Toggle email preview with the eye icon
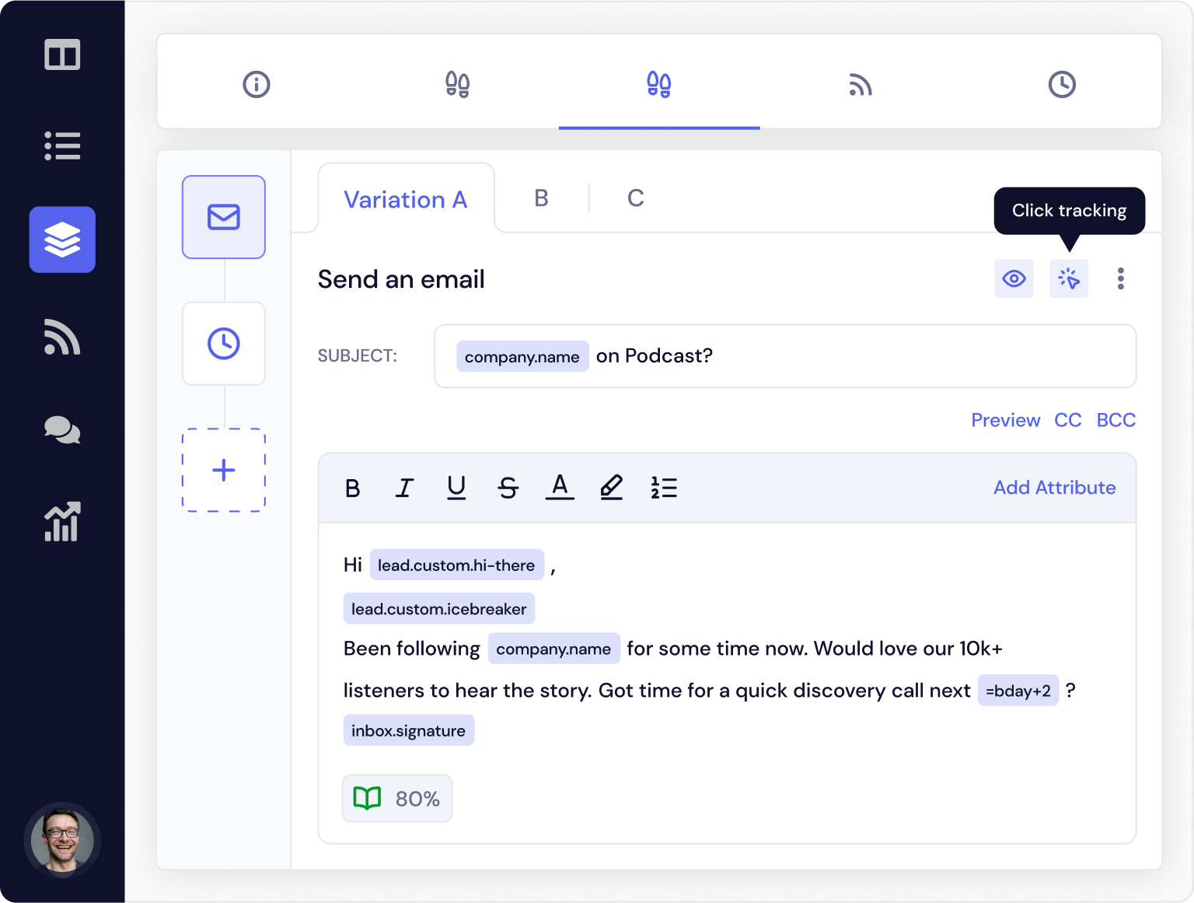This screenshot has height=903, width=1194. pos(1014,278)
